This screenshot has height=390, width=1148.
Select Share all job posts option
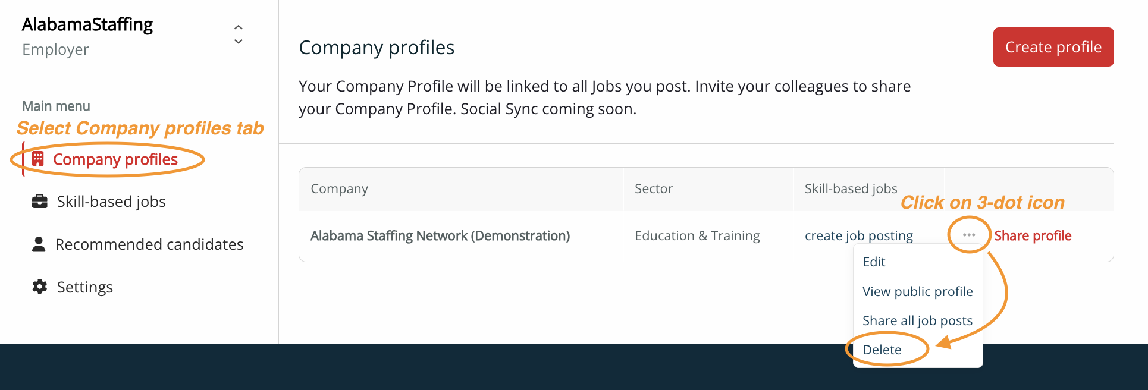[917, 320]
